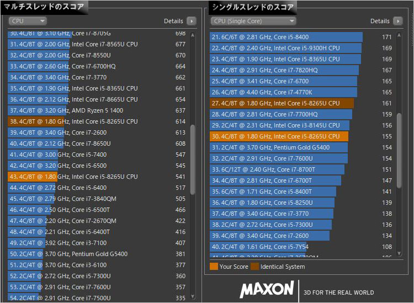Select row 25 Core i7-6700
The width and height of the screenshot is (414, 303).
pyautogui.click(x=301, y=81)
